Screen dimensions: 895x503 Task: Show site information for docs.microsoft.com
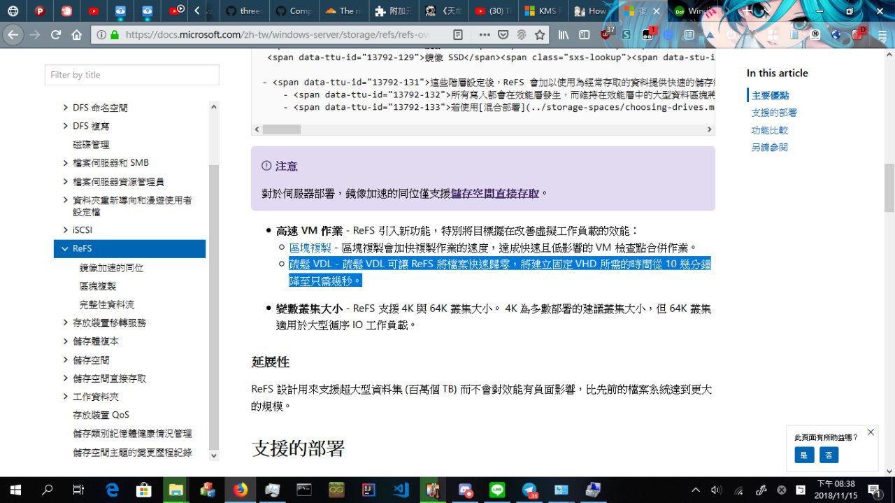[x=101, y=34]
